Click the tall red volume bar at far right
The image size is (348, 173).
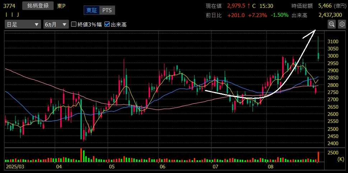[318, 157]
